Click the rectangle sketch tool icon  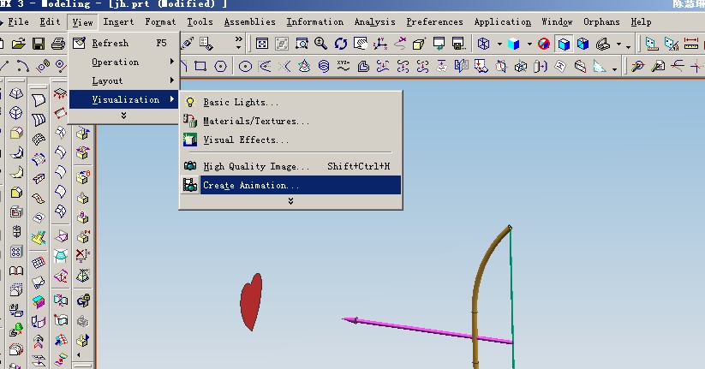tap(200, 66)
